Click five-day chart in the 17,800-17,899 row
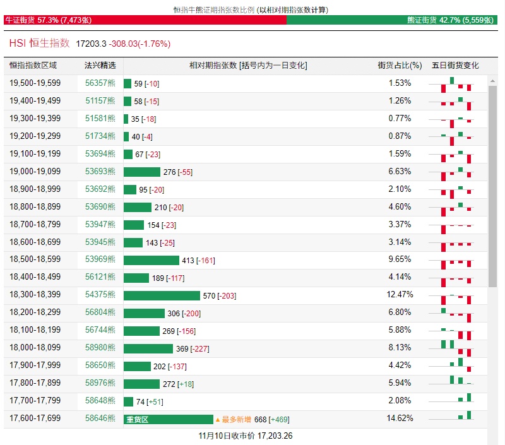Screen dimensions: 505x445 [x=456, y=383]
